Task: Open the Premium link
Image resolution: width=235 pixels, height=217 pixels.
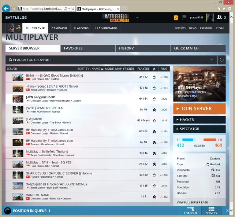Action: (x=206, y=28)
